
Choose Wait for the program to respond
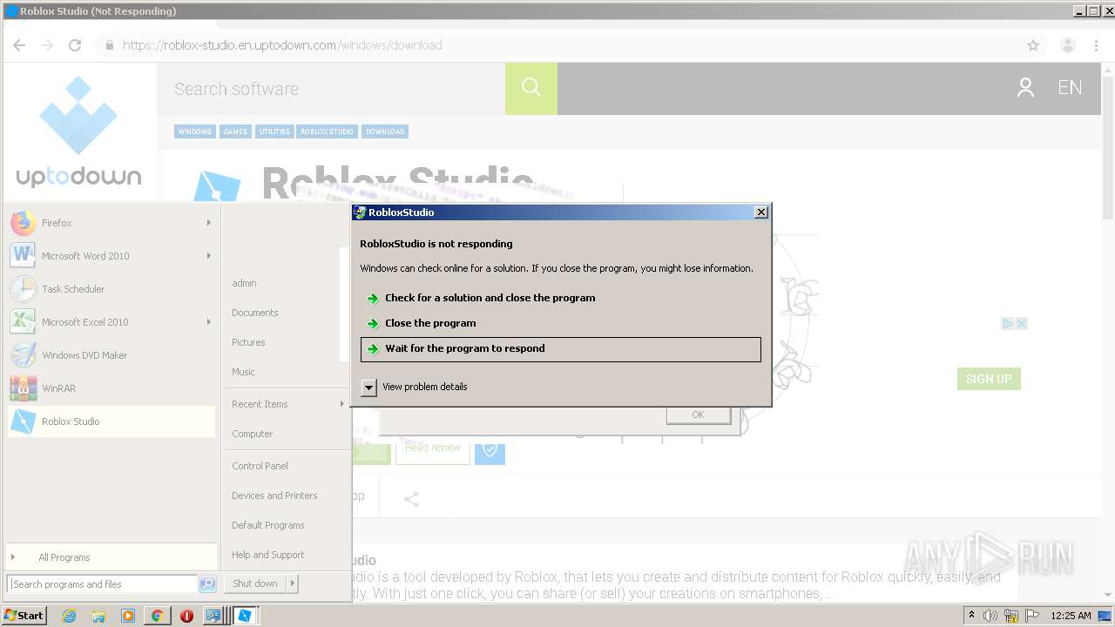point(560,349)
